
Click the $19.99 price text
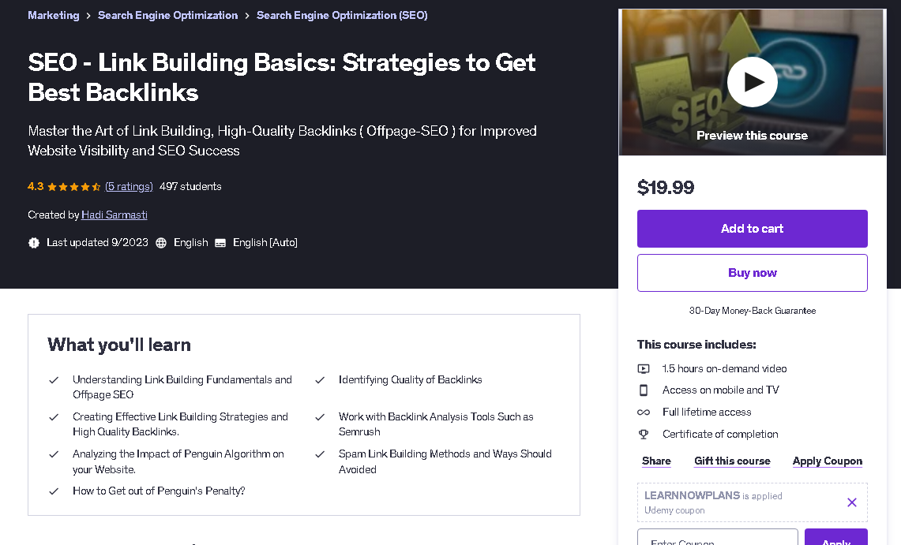click(x=666, y=187)
